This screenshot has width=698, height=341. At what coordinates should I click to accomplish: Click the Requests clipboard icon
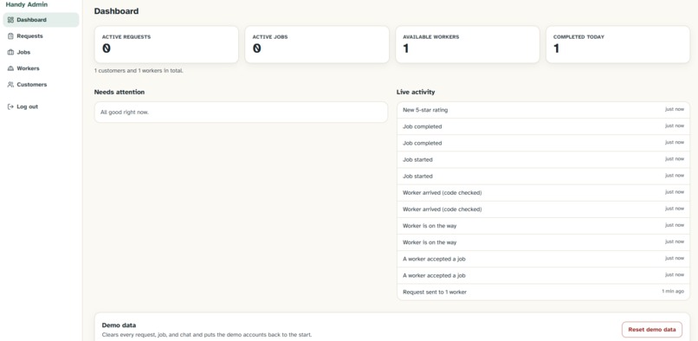click(10, 36)
